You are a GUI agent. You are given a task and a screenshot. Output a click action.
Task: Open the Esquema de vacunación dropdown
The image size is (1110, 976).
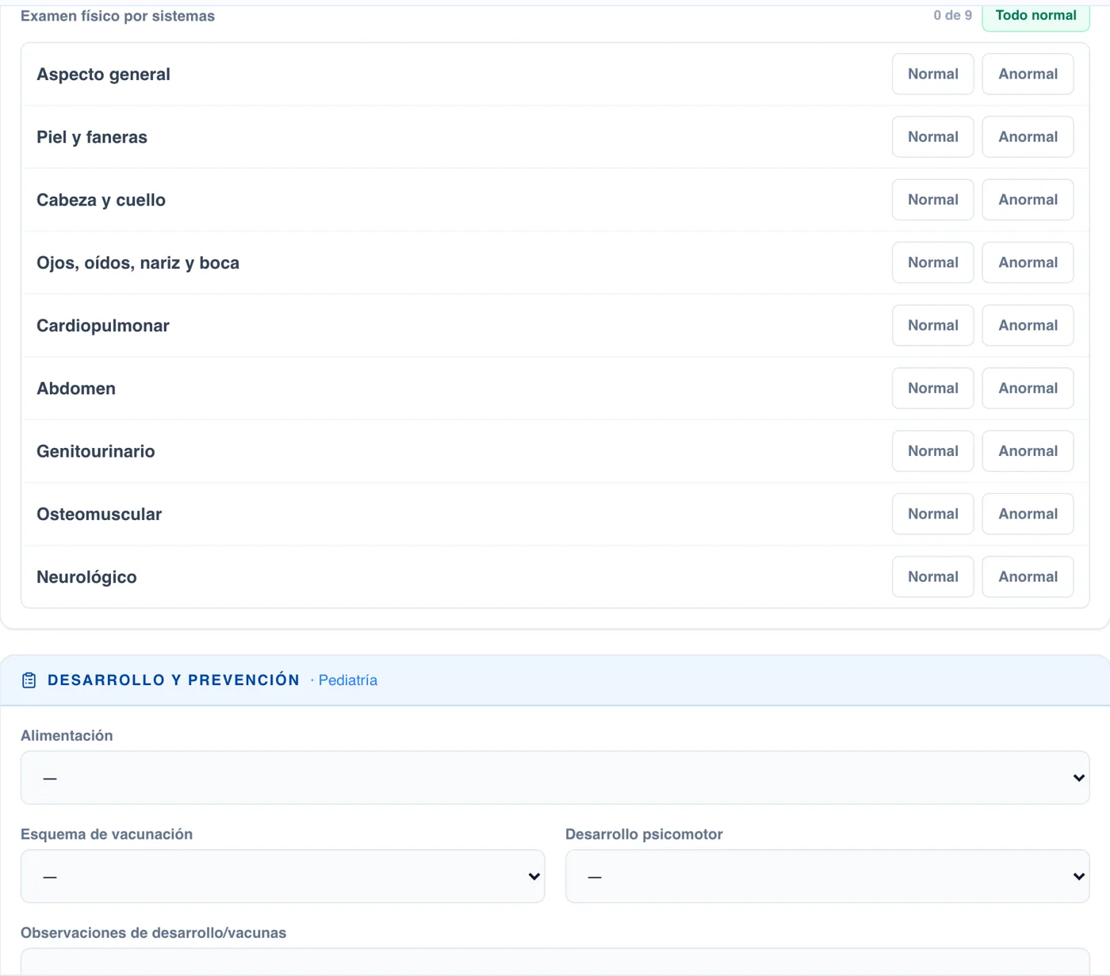point(282,876)
